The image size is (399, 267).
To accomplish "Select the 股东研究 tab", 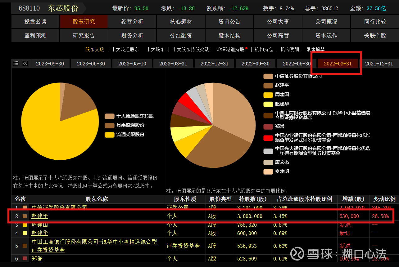I will [x=84, y=22].
